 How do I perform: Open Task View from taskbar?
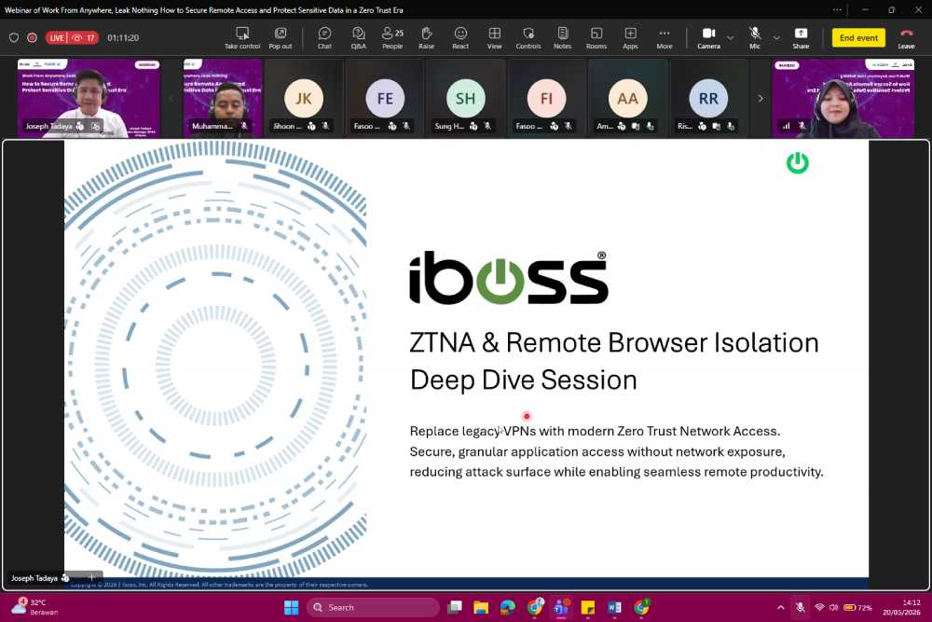coord(455,607)
